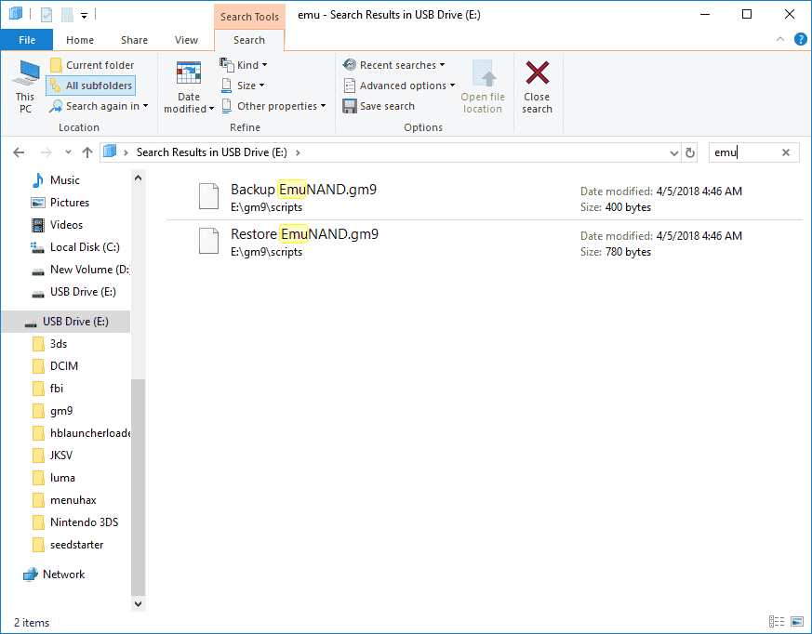Expand the address bar history dropdown
The image size is (812, 634).
673,153
